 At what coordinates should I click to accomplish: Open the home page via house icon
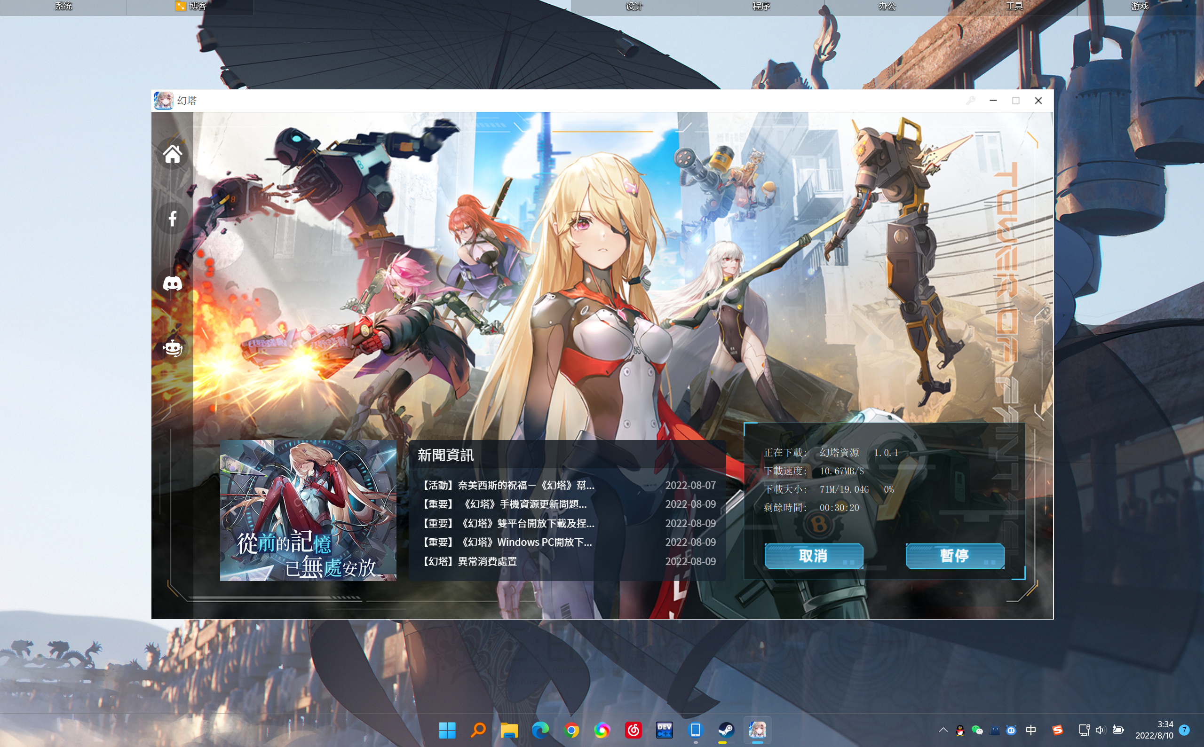click(x=172, y=154)
